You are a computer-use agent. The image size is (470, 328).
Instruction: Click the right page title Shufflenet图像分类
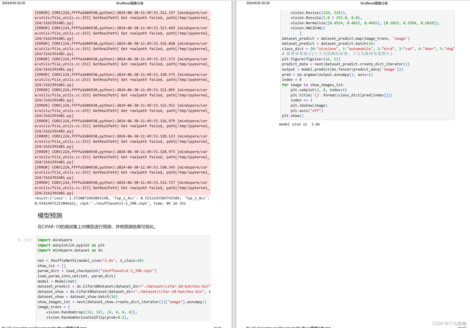[374, 3]
